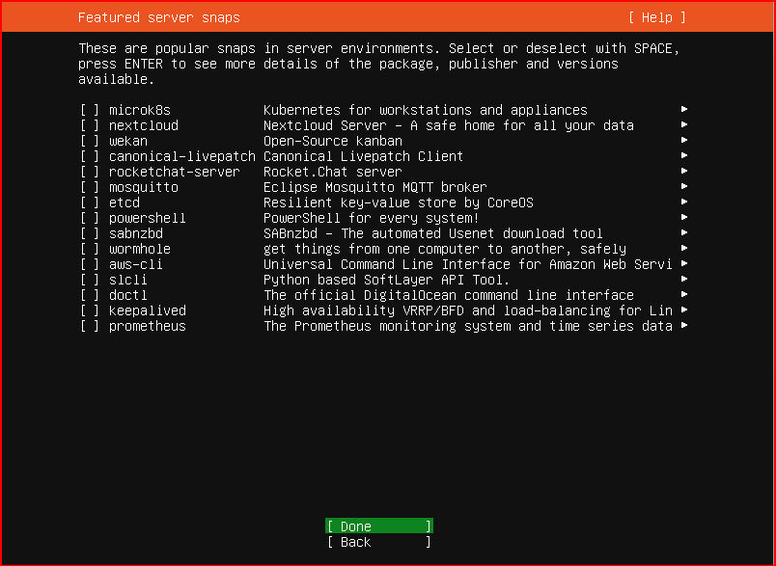Check the microk8s snap checkbox
The height and width of the screenshot is (566, 776).
(x=90, y=110)
